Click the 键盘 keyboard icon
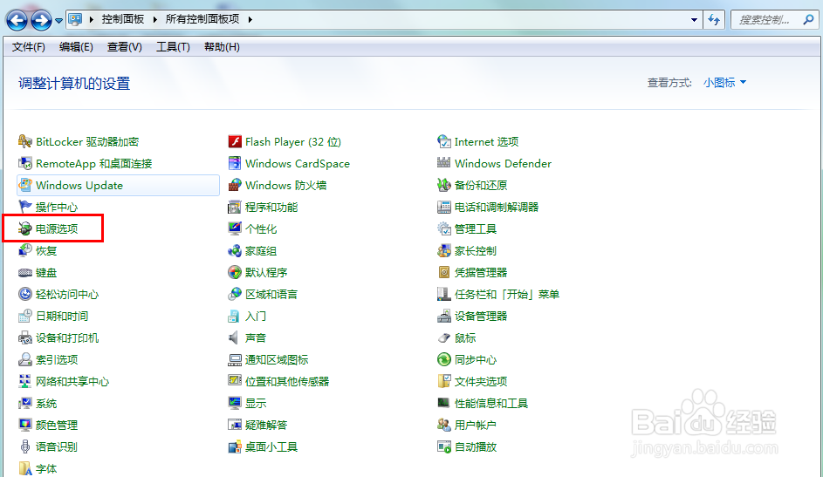823x477 pixels. click(24, 273)
